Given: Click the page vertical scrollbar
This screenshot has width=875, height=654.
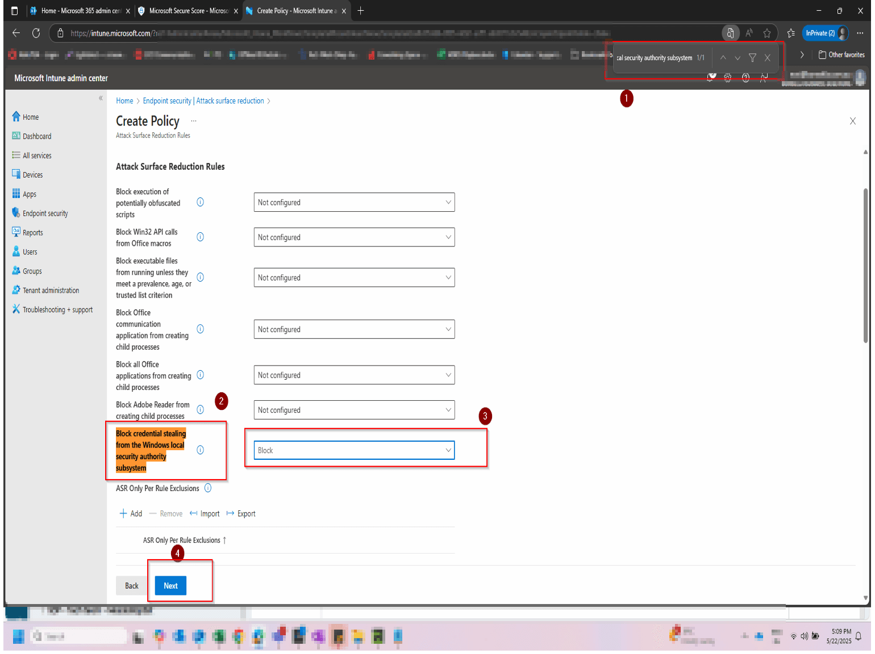Looking at the screenshot, I should pyautogui.click(x=865, y=265).
